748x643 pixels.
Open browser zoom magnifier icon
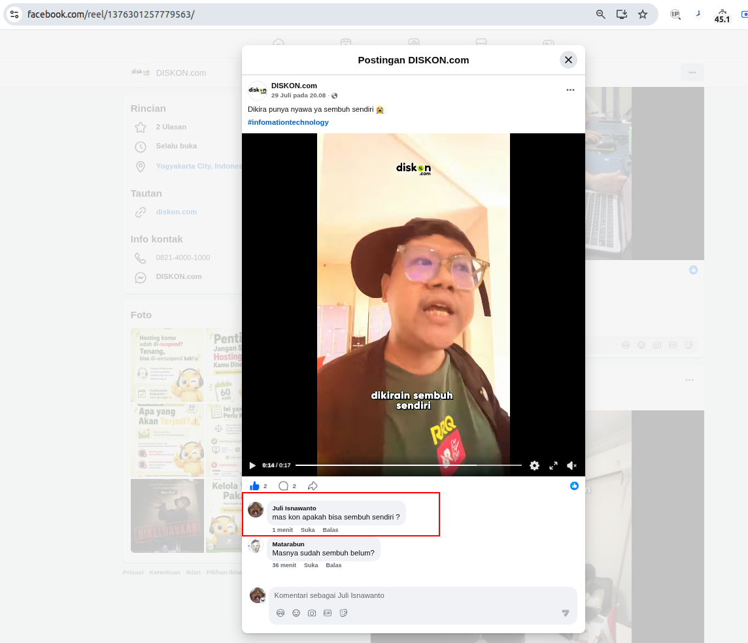pos(601,14)
